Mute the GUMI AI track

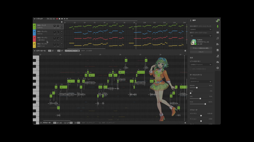62,25
